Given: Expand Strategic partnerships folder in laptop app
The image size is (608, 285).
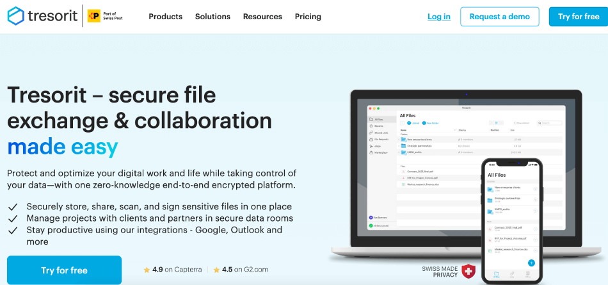Looking at the screenshot, I should pyautogui.click(x=399, y=146).
